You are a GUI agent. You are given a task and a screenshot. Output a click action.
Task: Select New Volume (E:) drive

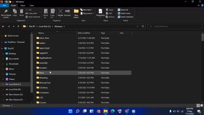(16, 95)
